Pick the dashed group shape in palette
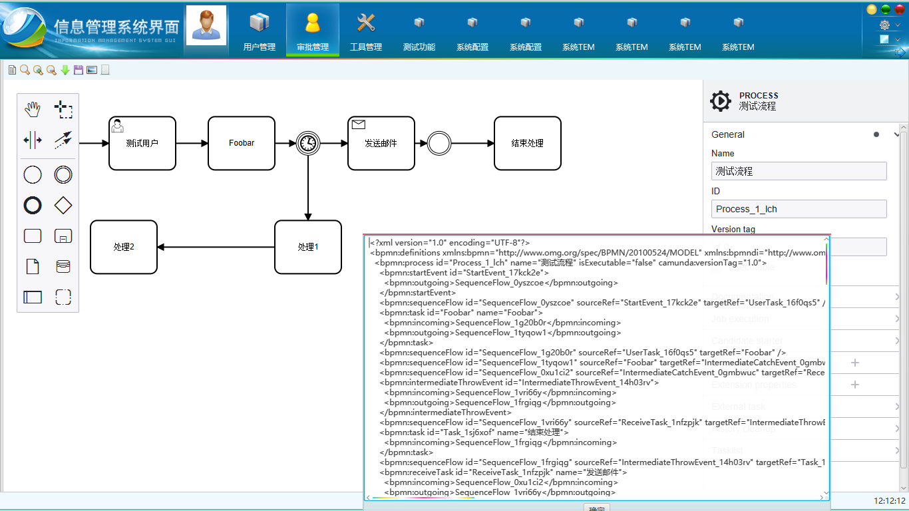Image resolution: width=909 pixels, height=511 pixels. [x=63, y=297]
